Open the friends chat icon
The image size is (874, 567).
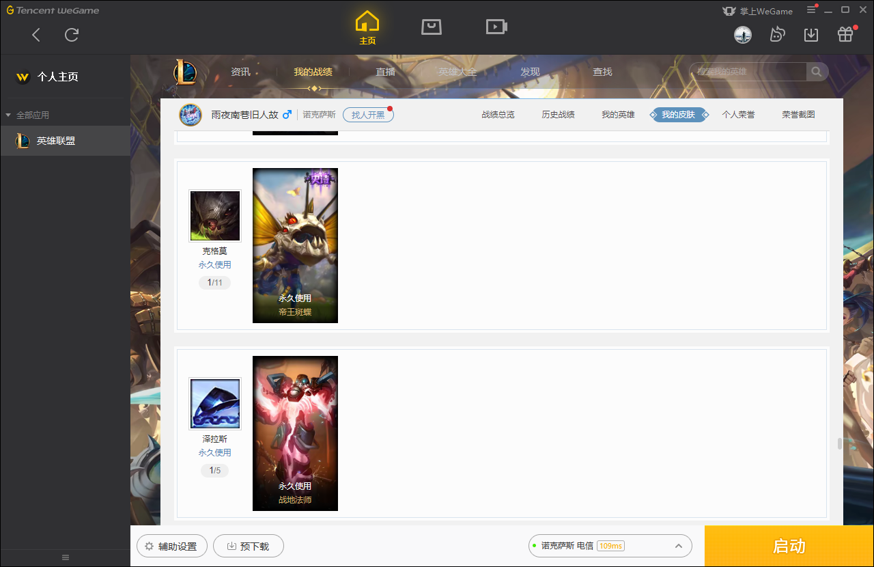[x=777, y=34]
